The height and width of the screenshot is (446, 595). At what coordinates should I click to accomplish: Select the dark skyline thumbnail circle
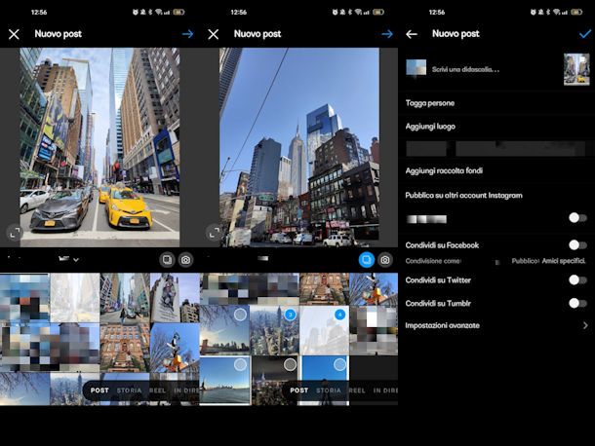coord(290,364)
